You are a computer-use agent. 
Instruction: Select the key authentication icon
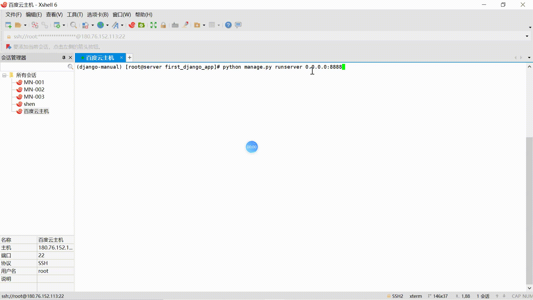pyautogui.click(x=163, y=25)
